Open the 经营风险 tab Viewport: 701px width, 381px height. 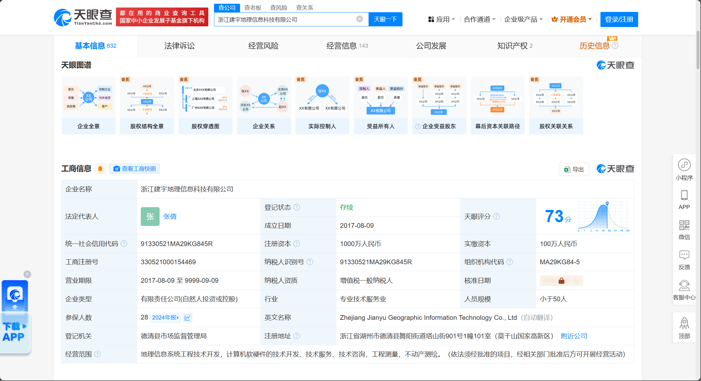click(263, 46)
